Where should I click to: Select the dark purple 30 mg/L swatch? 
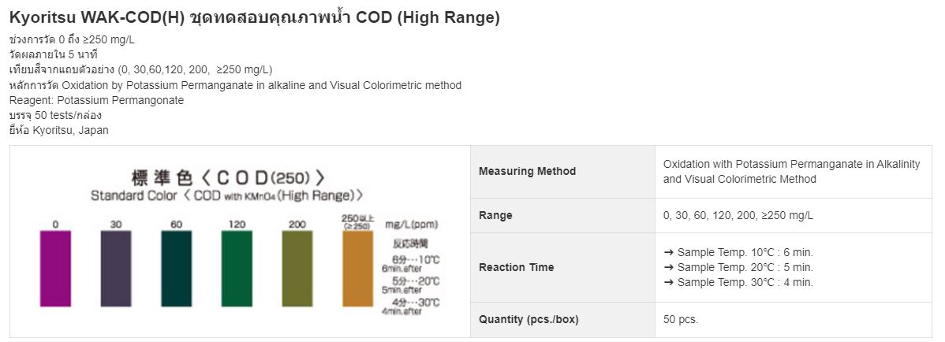click(x=116, y=269)
